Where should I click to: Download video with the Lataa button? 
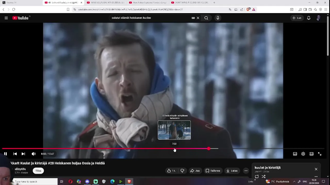(x=232, y=171)
